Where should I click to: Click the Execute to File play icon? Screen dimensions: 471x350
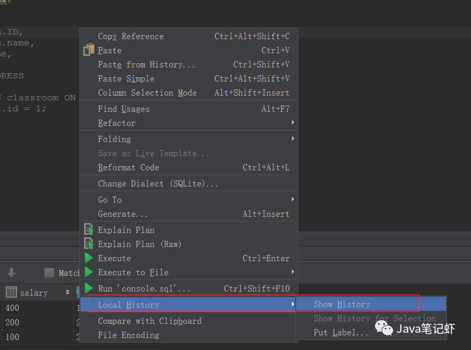[89, 272]
